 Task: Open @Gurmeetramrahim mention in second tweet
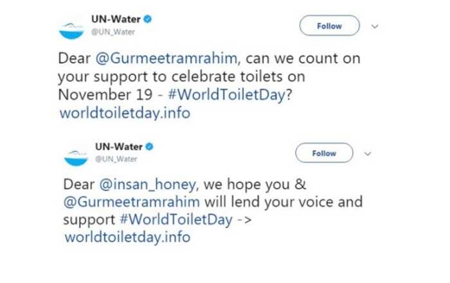coord(131,202)
